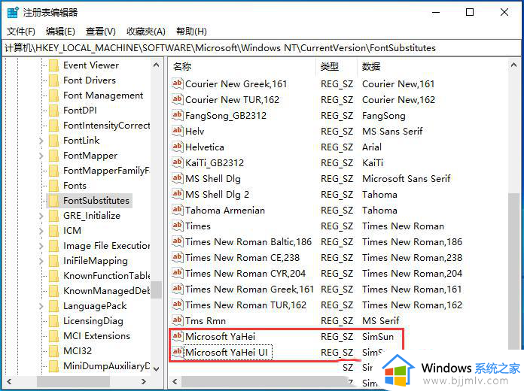The image size is (524, 391).
Task: Open the 收藏夹(A) menu
Action: tap(146, 32)
